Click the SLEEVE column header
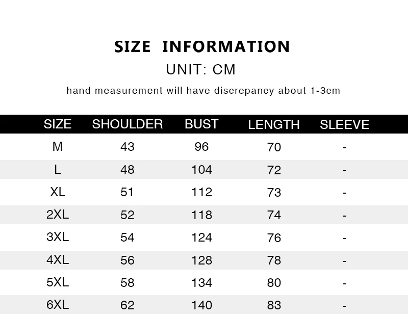Viewport: 408px width, 317px height. coord(344,125)
